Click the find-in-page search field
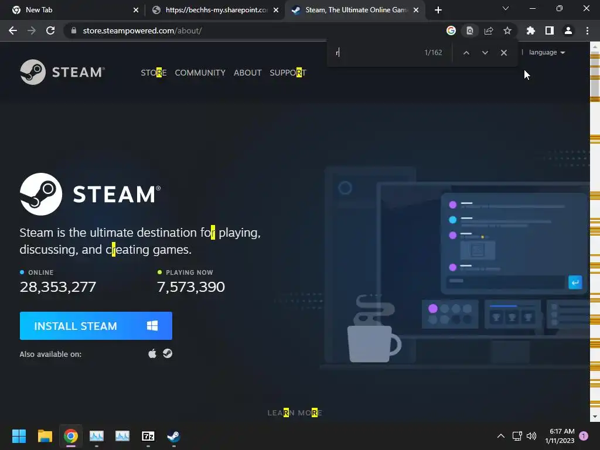Viewport: 600px width, 450px height. click(377, 53)
